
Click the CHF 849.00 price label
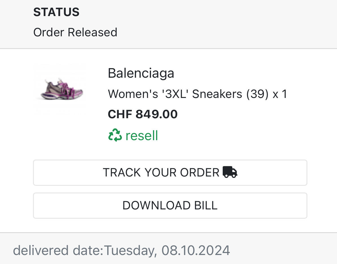point(143,114)
